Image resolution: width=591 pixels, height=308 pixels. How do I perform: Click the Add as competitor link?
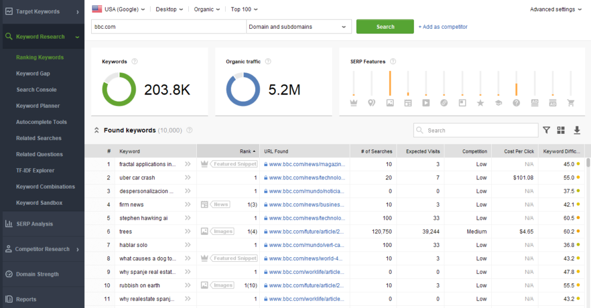tap(443, 27)
